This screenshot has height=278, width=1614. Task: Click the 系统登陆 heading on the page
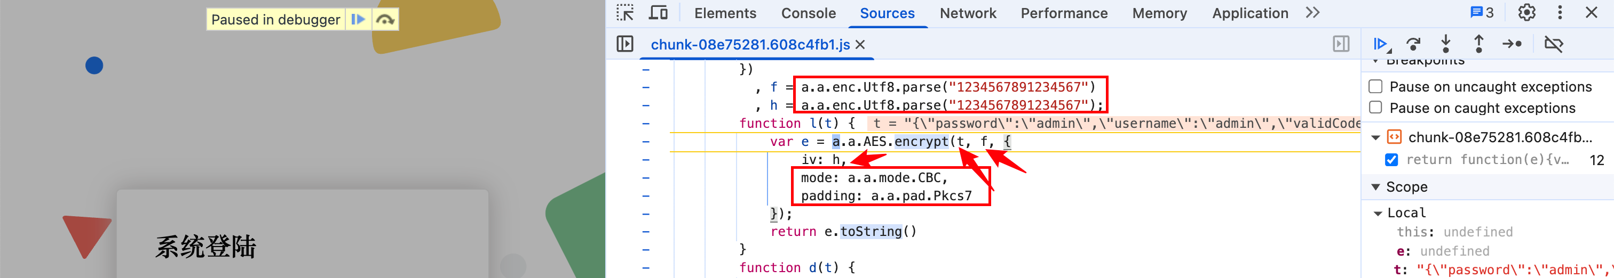pyautogui.click(x=205, y=247)
